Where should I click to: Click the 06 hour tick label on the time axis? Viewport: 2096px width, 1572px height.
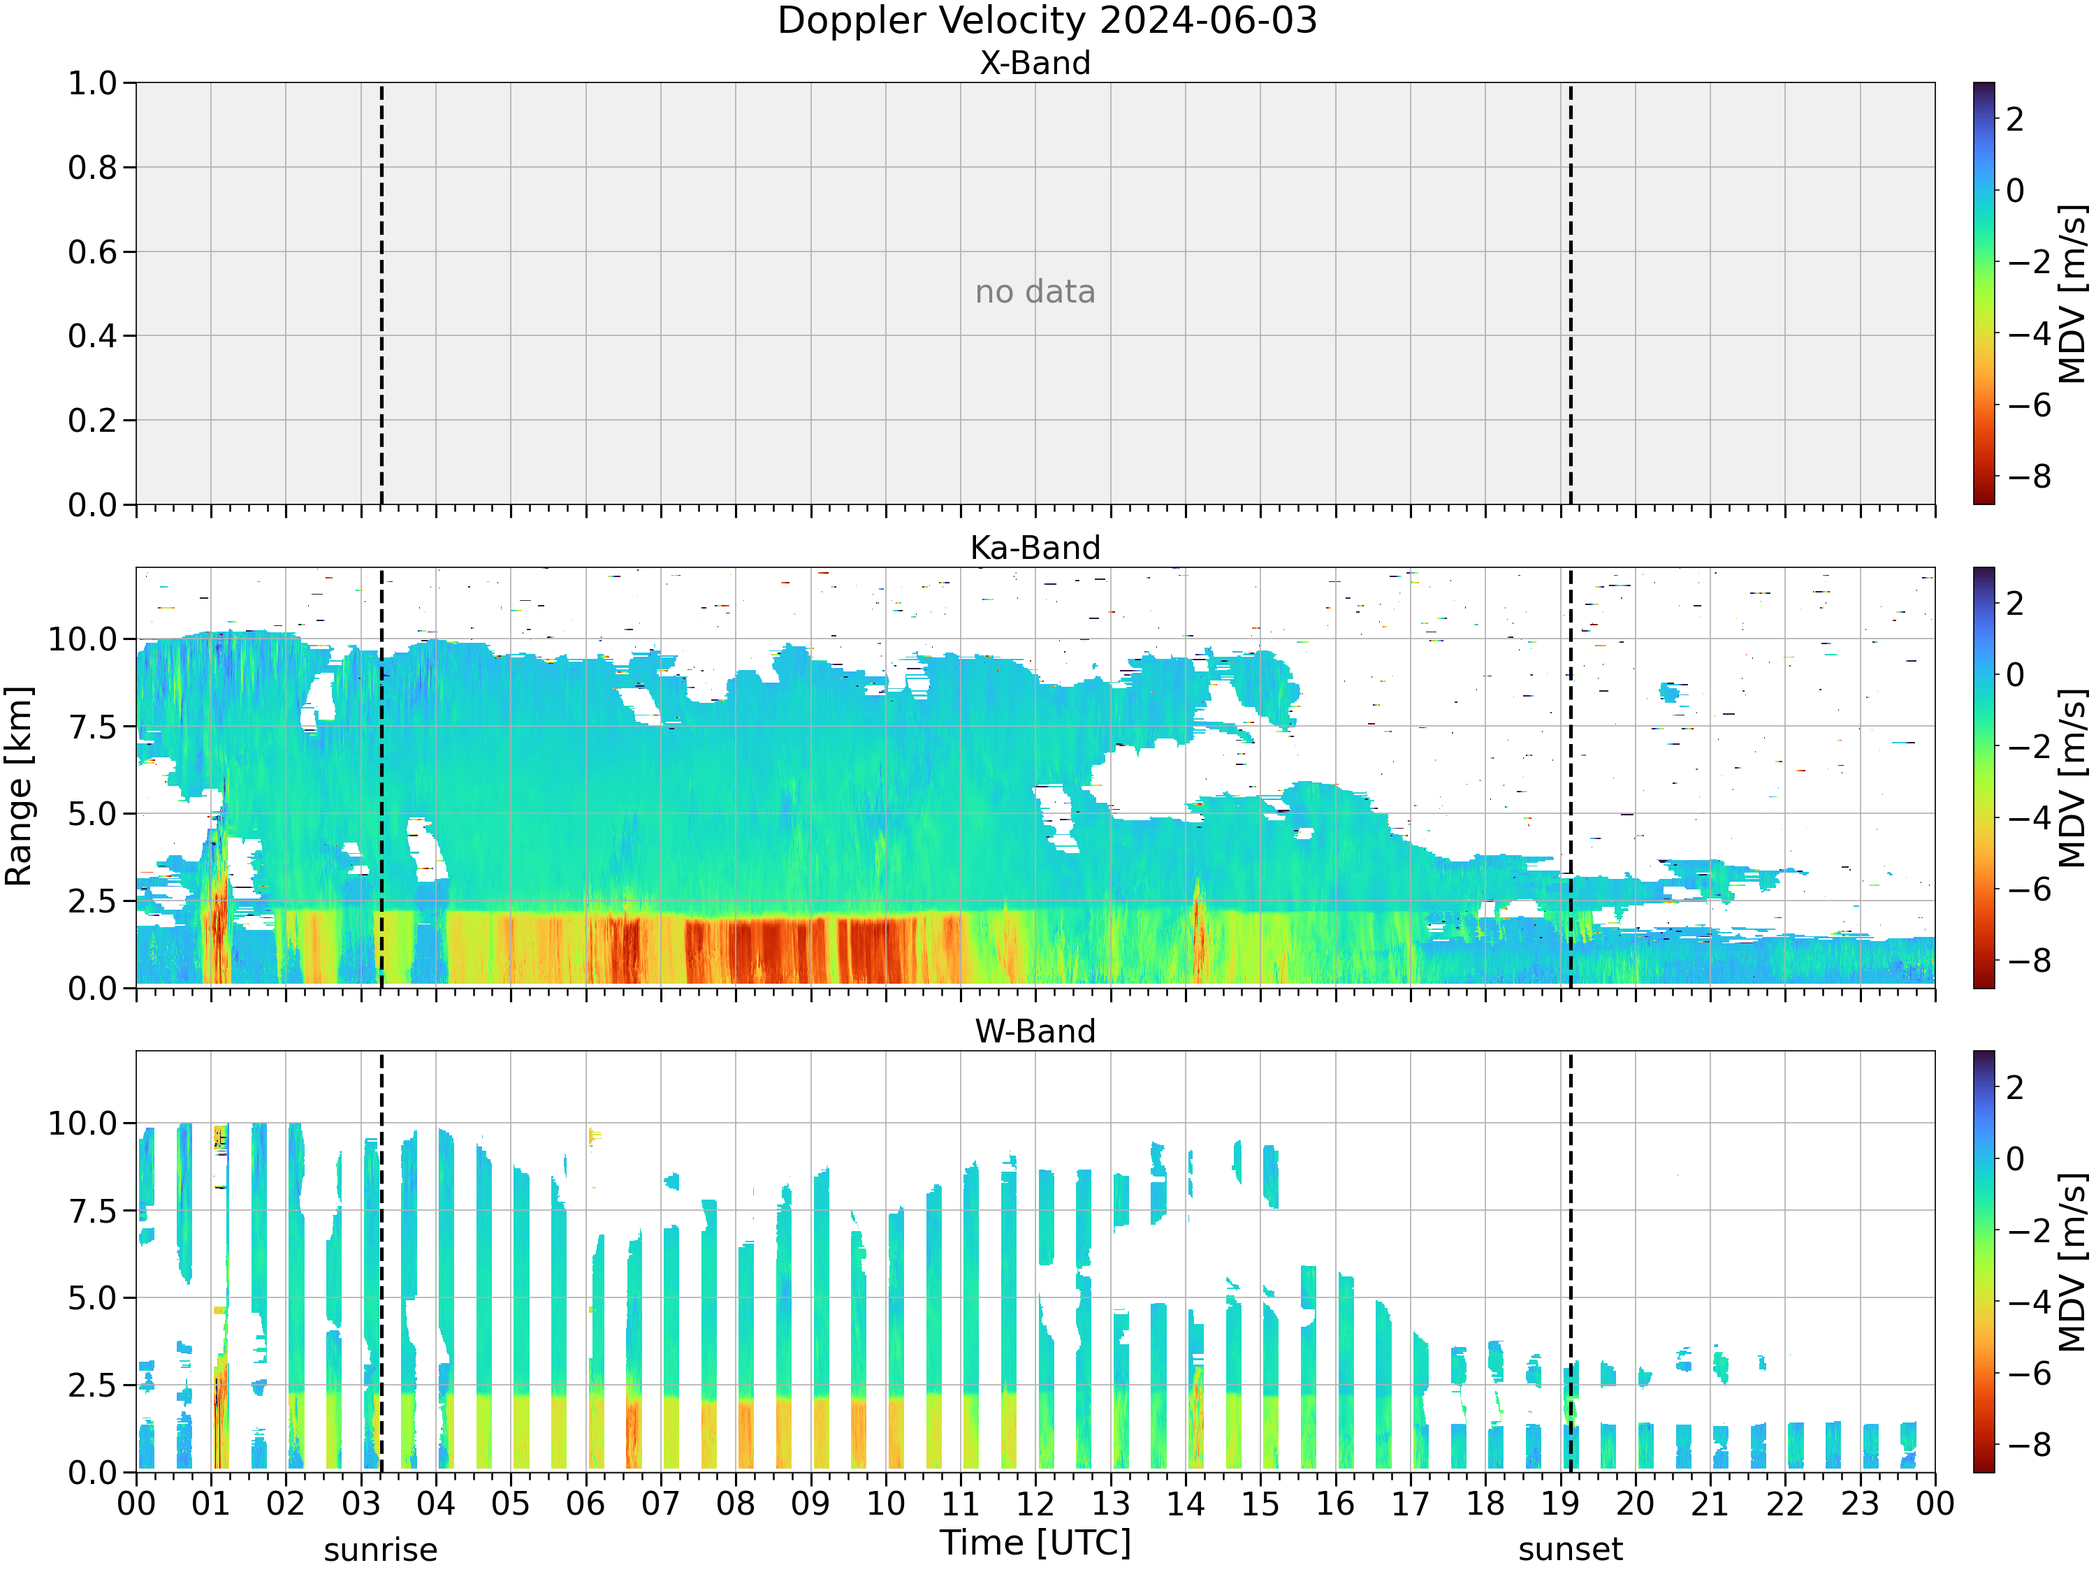[585, 1504]
